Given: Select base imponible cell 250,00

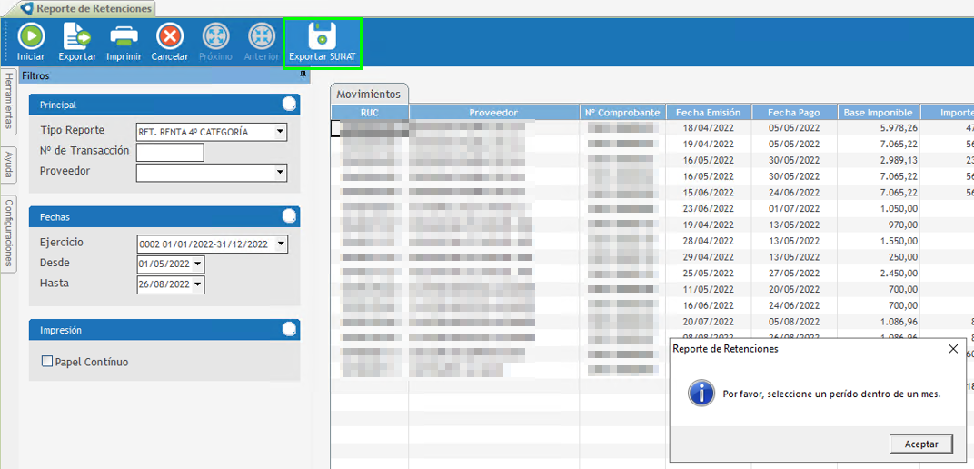Looking at the screenshot, I should 878,257.
